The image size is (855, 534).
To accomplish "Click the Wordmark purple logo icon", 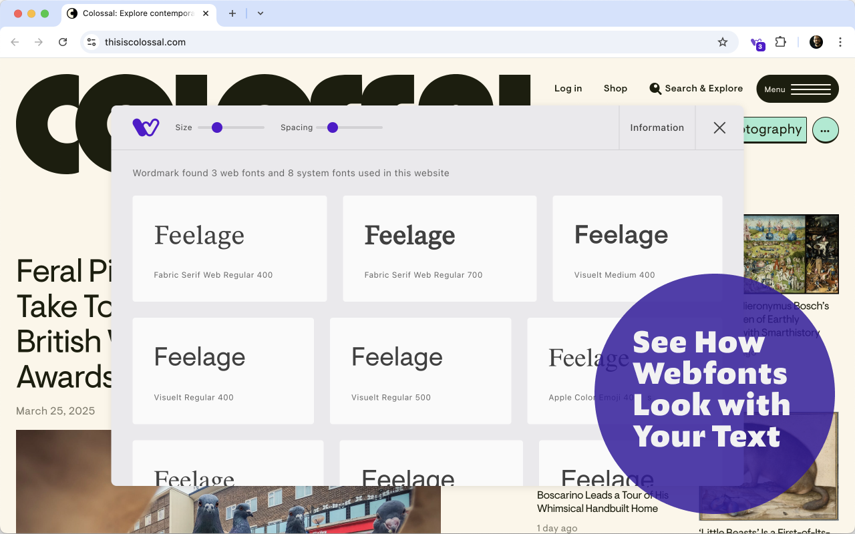I will (x=146, y=127).
